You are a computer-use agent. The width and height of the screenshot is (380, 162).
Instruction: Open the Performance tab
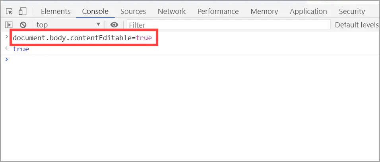click(218, 12)
